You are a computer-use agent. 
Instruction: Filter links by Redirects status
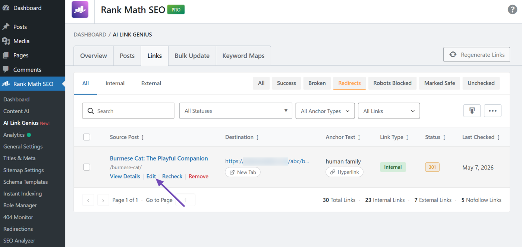[x=349, y=83]
